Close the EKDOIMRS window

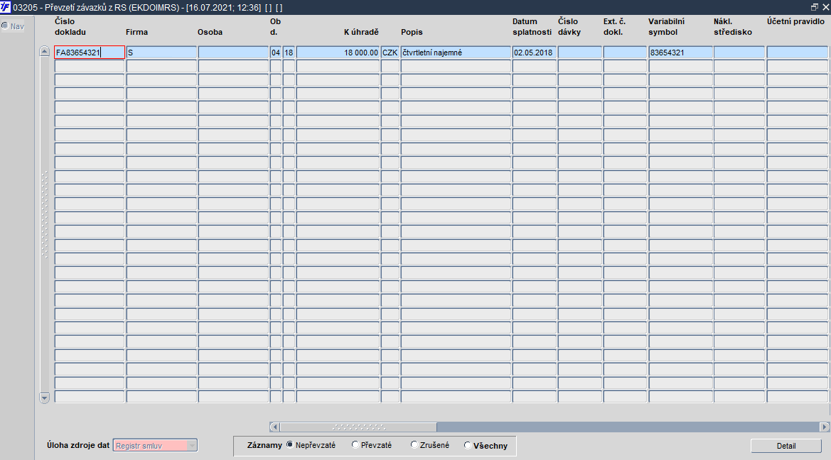[x=825, y=7]
